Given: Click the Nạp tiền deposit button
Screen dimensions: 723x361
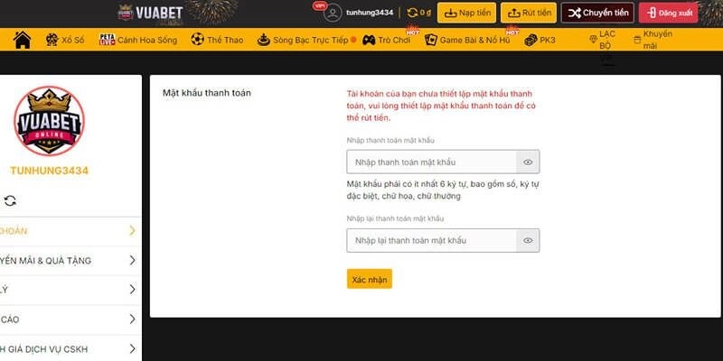Looking at the screenshot, I should (x=466, y=13).
